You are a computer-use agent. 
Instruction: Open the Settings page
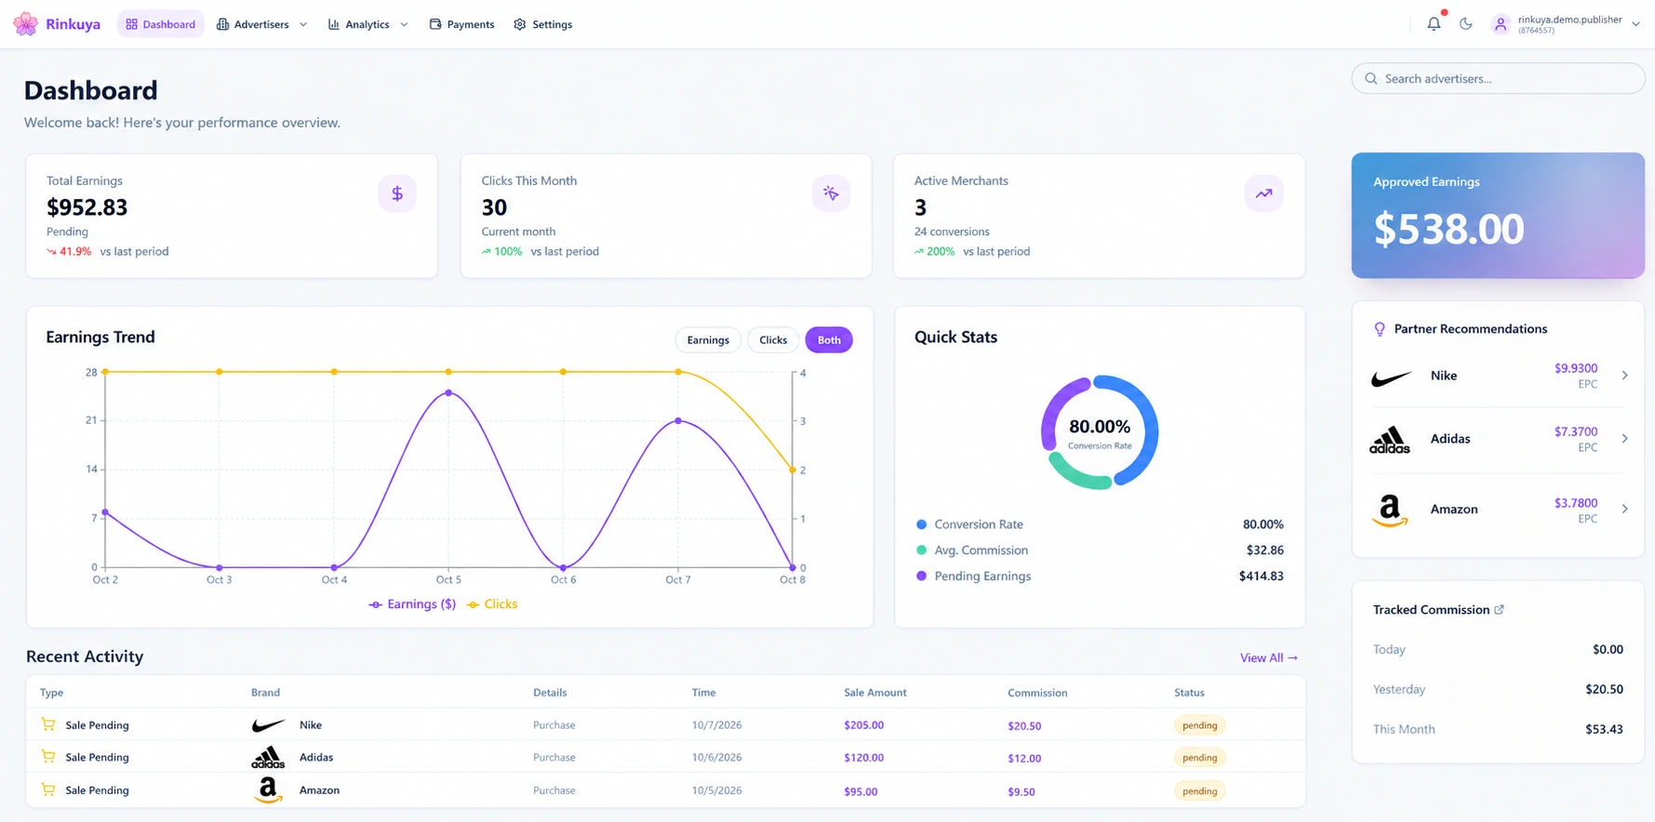coord(543,24)
